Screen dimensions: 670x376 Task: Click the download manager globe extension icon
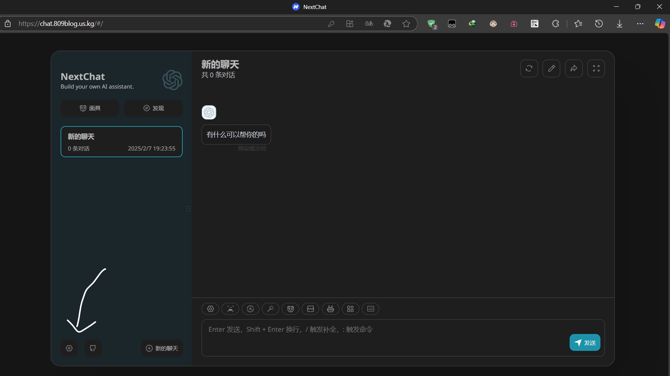click(x=473, y=24)
